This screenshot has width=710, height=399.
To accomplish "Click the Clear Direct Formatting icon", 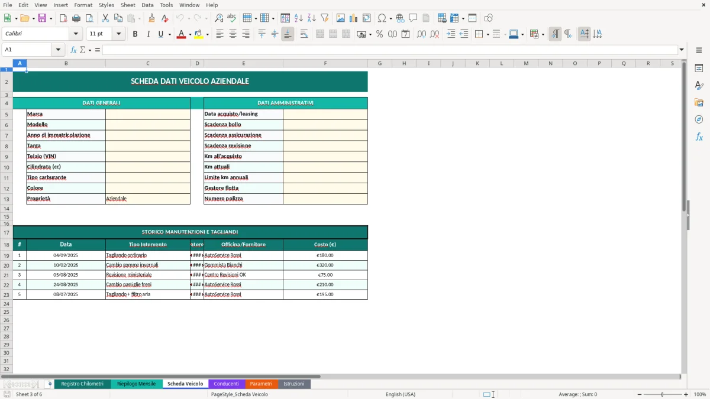I will click(166, 18).
